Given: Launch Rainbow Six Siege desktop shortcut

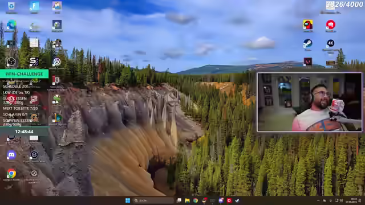Looking at the screenshot, I should (x=56, y=80).
